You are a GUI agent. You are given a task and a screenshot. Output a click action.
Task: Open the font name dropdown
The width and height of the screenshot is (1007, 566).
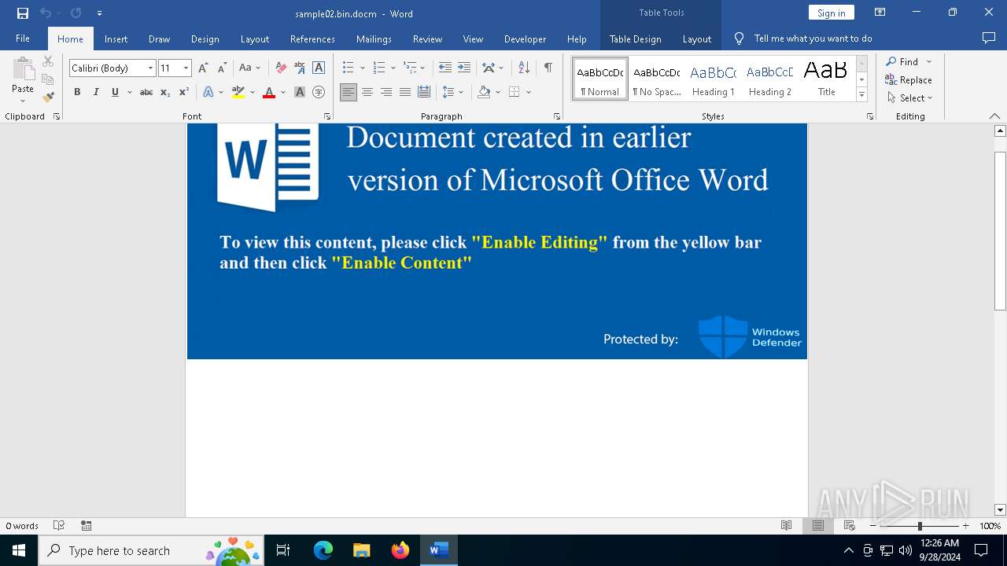[x=150, y=68]
